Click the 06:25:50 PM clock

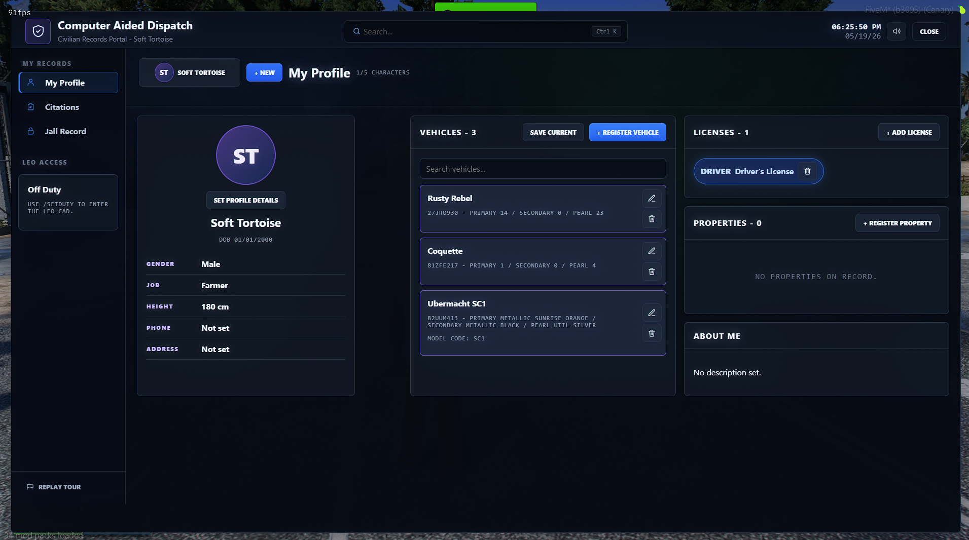(856, 27)
